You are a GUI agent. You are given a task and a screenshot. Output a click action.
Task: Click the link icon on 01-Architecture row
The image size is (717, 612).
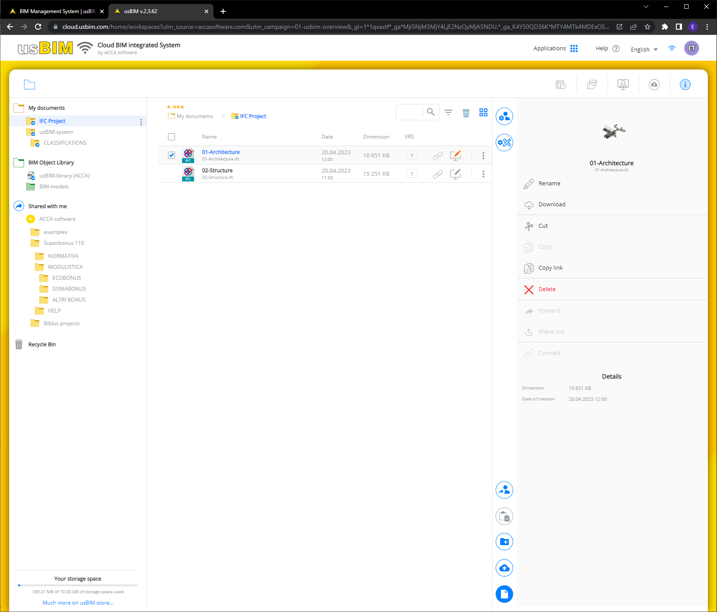coord(438,156)
